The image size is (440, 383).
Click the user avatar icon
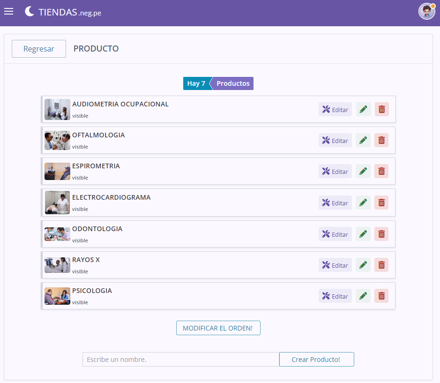[426, 11]
